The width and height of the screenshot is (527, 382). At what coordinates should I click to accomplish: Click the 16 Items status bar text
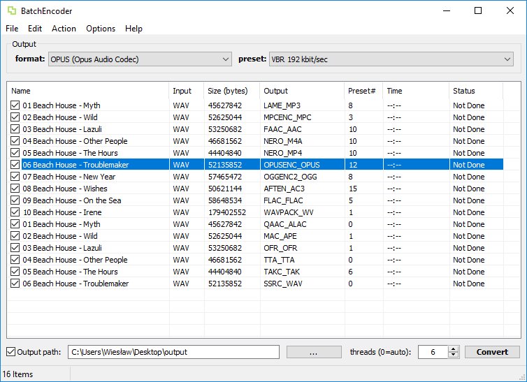[17, 374]
